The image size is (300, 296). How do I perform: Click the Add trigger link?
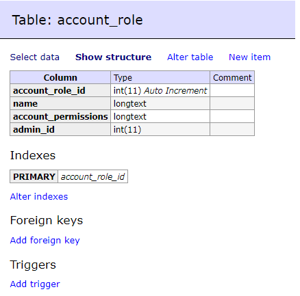click(x=35, y=284)
